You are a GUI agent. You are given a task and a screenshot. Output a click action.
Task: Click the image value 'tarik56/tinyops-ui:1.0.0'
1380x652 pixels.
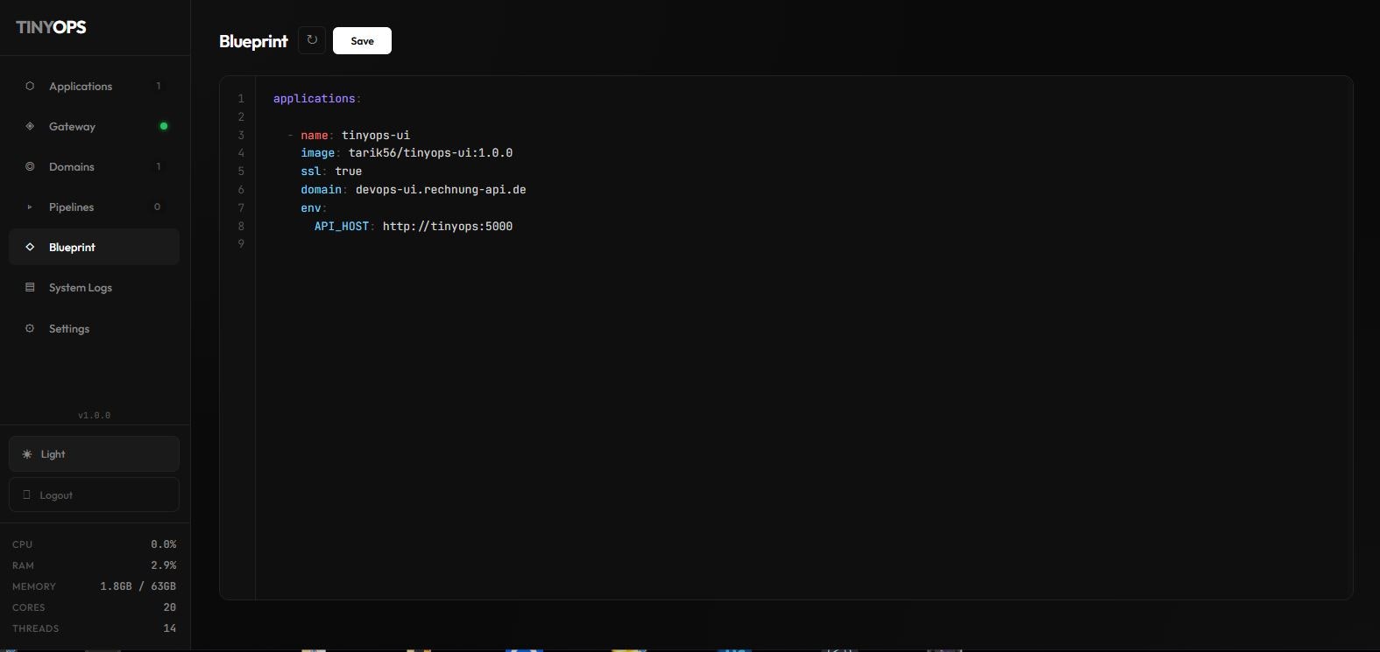tap(430, 153)
